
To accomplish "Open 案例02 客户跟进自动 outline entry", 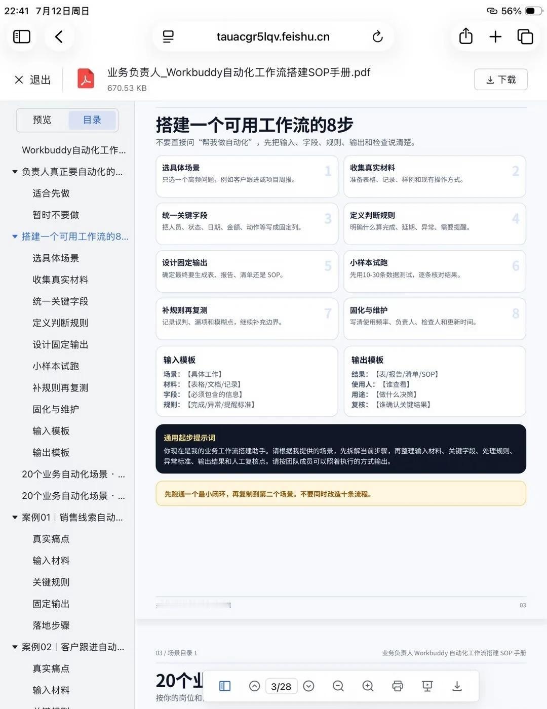I will point(73,647).
